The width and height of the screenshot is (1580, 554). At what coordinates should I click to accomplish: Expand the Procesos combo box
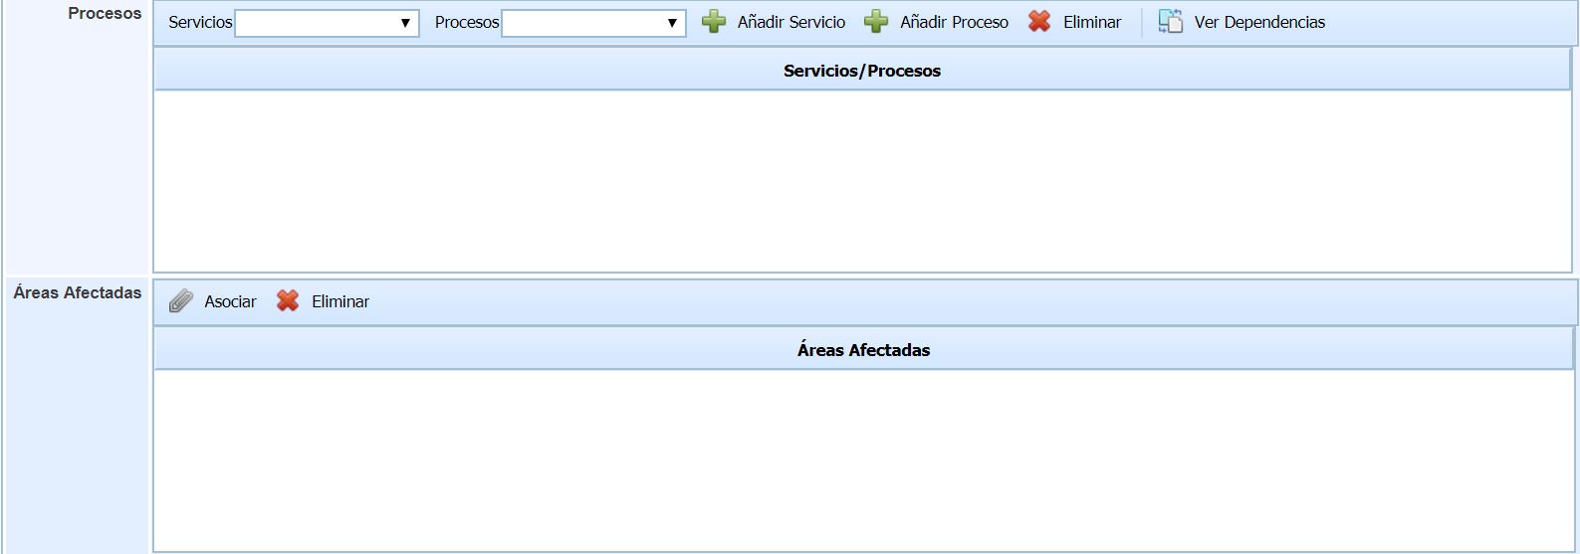pos(593,23)
